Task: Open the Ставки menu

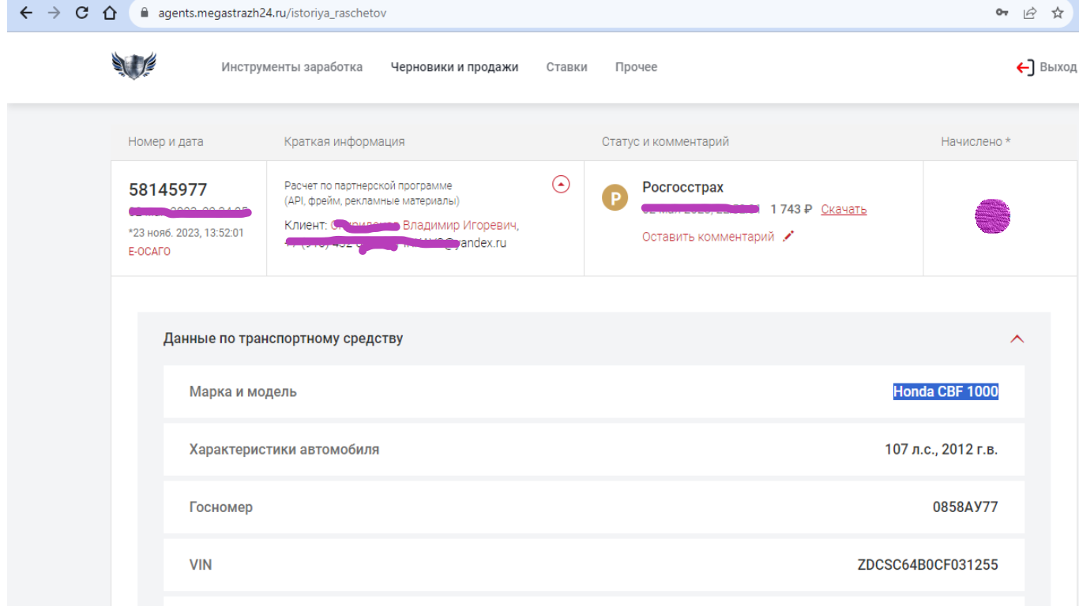Action: tap(566, 67)
